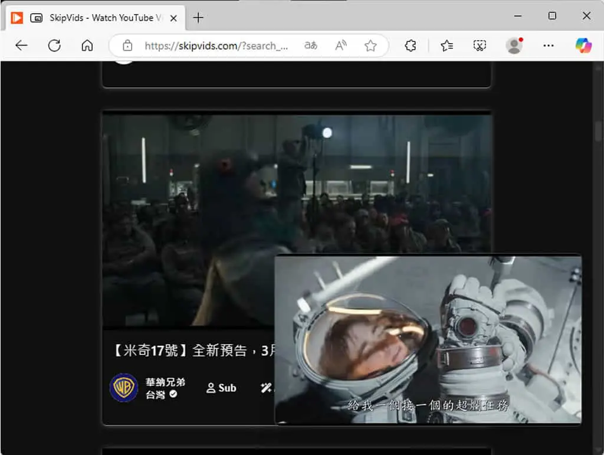Go back using the browser back arrow
The width and height of the screenshot is (604, 455).
[21, 45]
